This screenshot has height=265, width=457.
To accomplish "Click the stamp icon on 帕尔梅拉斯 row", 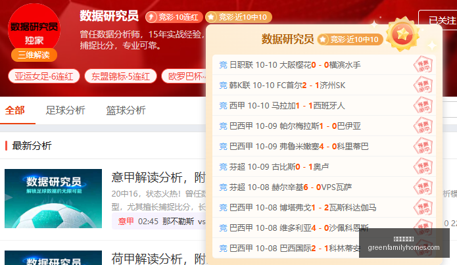I will pyautogui.click(x=423, y=126).
